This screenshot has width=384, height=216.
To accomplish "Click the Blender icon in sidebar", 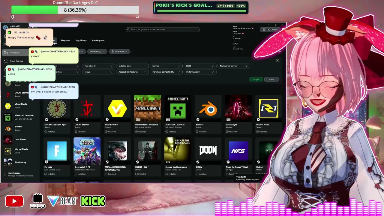I will click(x=8, y=128).
